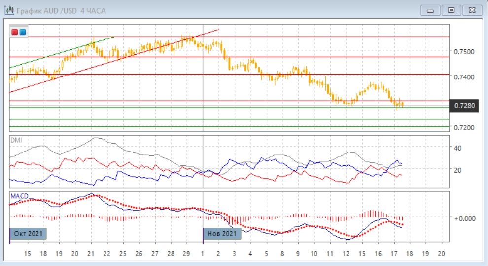The width and height of the screenshot is (488, 266).
Task: Click the current price label 0.7280
Action: click(x=465, y=106)
